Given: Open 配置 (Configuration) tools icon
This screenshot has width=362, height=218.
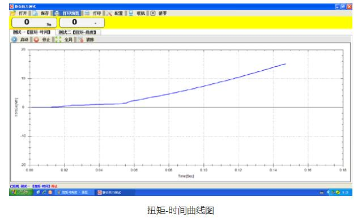Looking at the screenshot, I should 109,13.
